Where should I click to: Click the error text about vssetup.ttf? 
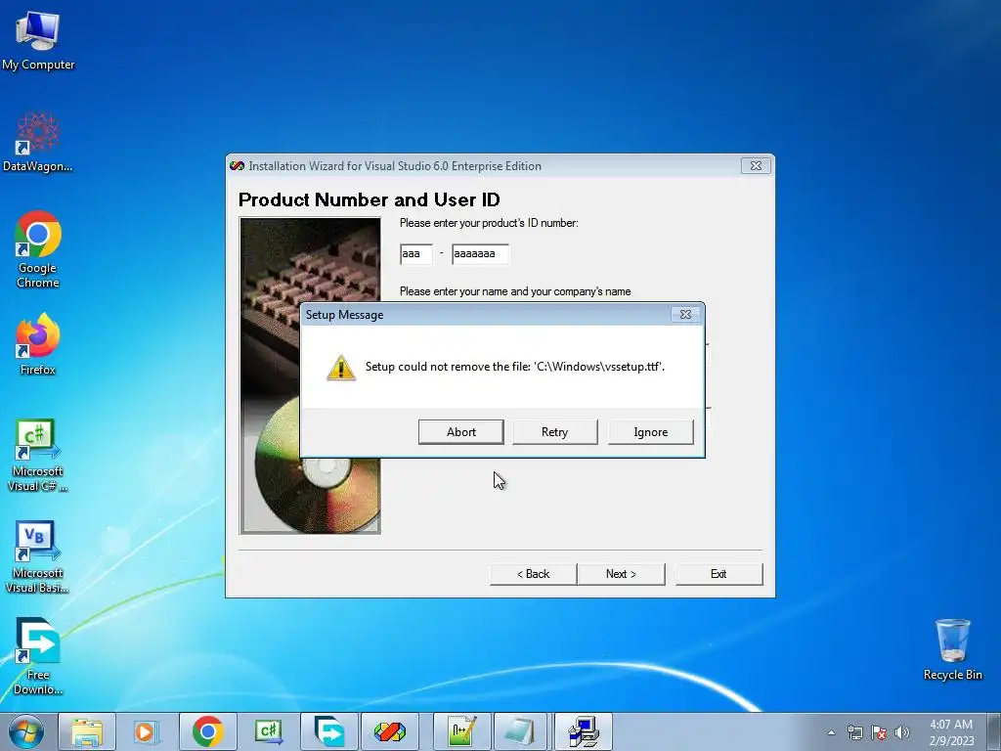click(x=514, y=367)
